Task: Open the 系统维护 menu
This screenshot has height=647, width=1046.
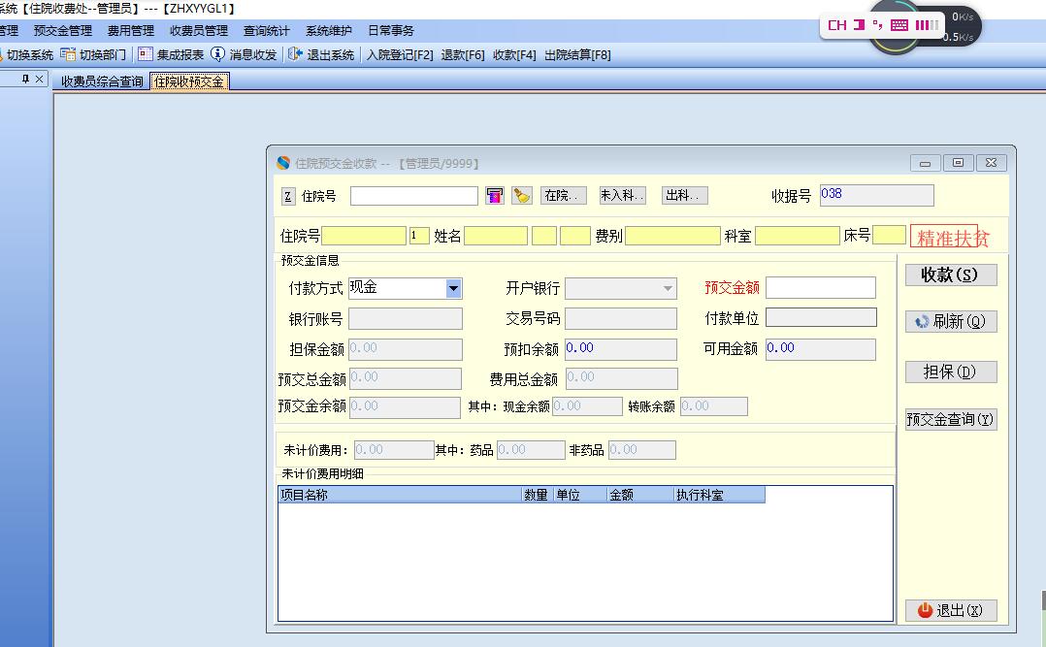Action: pos(328,31)
